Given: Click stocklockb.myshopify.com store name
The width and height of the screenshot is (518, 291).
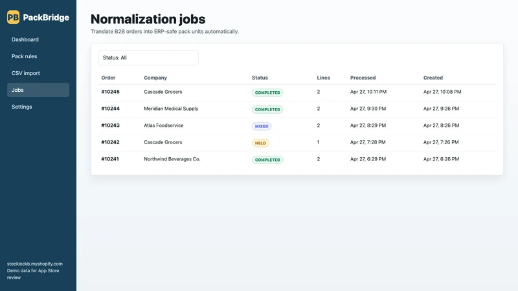Looking at the screenshot, I should click(x=35, y=264).
